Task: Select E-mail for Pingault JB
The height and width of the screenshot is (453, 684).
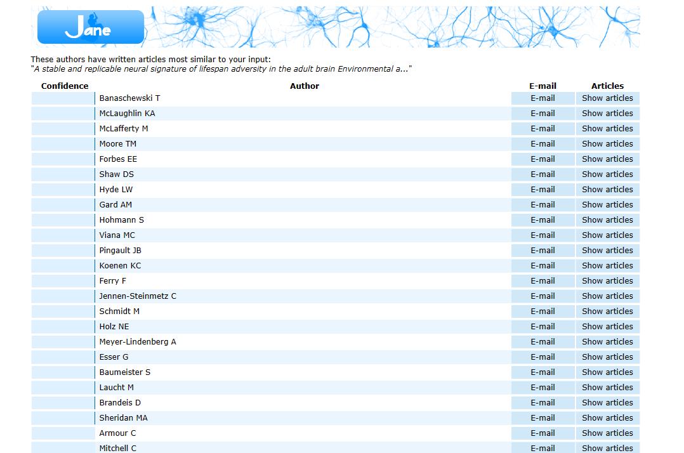Action: click(x=543, y=251)
